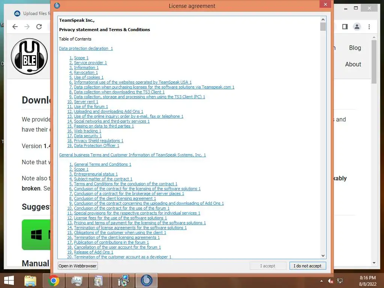
Task: Click browser Back arrow
Action: click(15, 27)
